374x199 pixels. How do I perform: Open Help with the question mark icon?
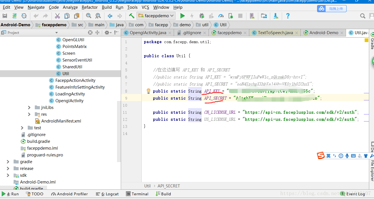(x=288, y=16)
